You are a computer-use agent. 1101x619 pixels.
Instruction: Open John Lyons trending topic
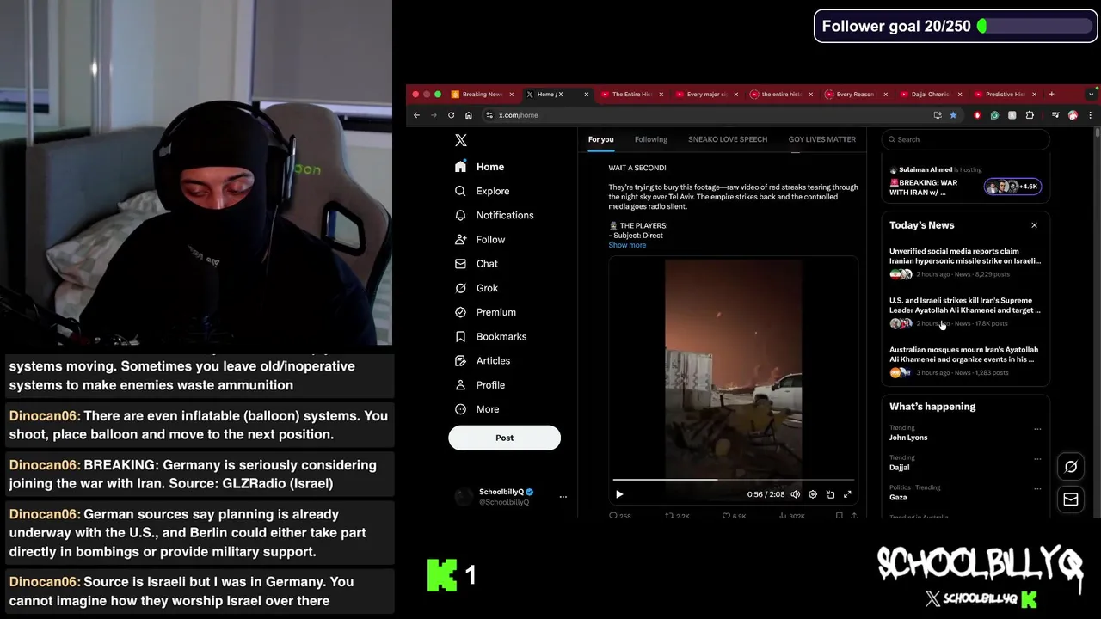[908, 438]
